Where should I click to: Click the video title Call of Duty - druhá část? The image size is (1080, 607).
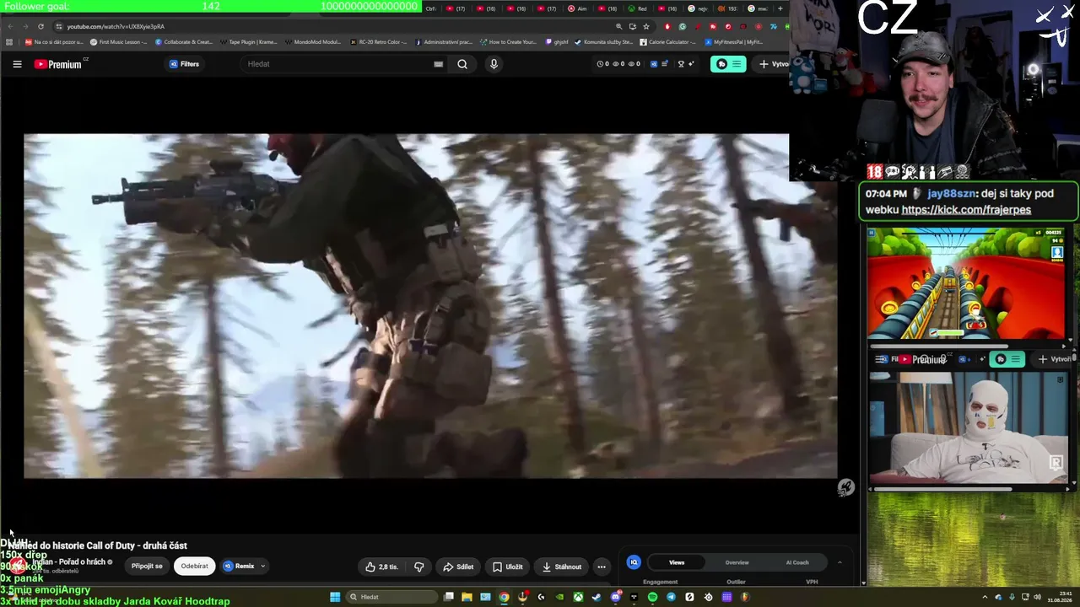tap(98, 545)
